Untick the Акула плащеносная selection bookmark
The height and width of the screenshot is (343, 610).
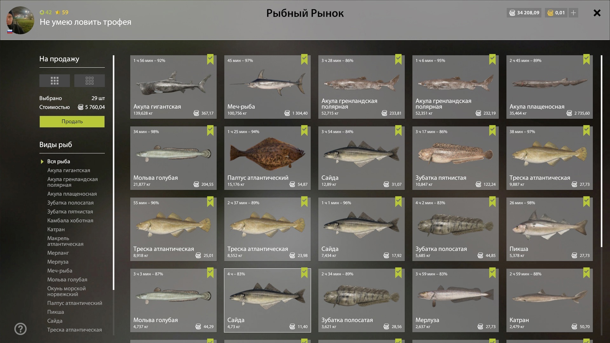point(586,59)
